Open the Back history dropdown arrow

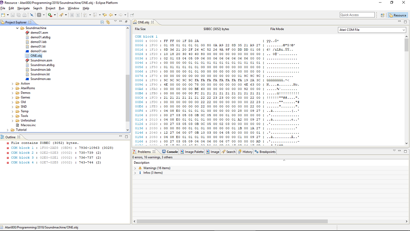pyautogui.click(x=115, y=15)
